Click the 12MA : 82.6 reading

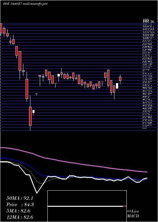point(20,217)
